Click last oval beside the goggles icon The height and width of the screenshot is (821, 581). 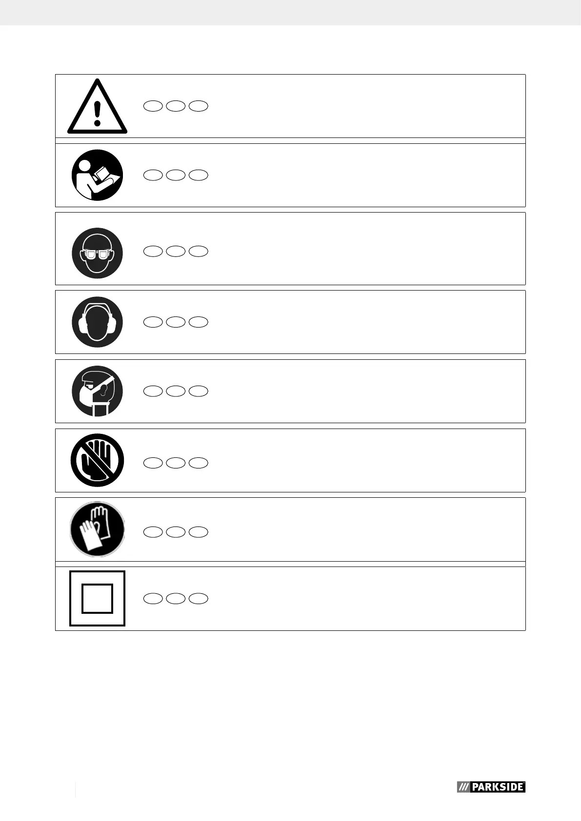199,252
